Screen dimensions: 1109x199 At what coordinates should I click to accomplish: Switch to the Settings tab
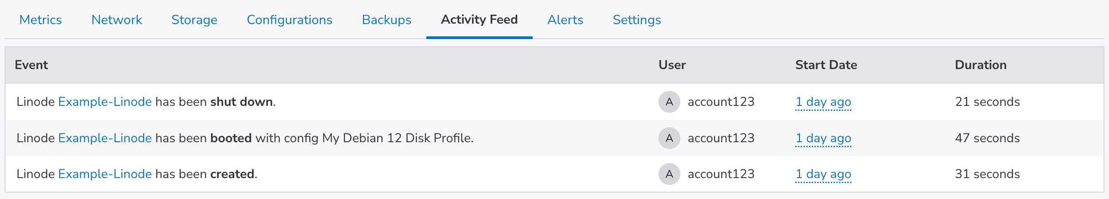click(x=637, y=20)
